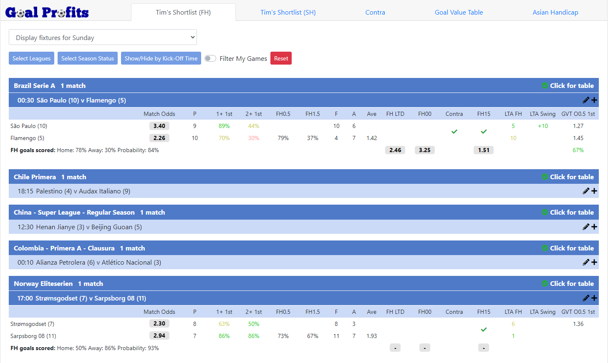This screenshot has width=608, height=363.
Task: Open the Contra tab
Action: click(x=375, y=13)
